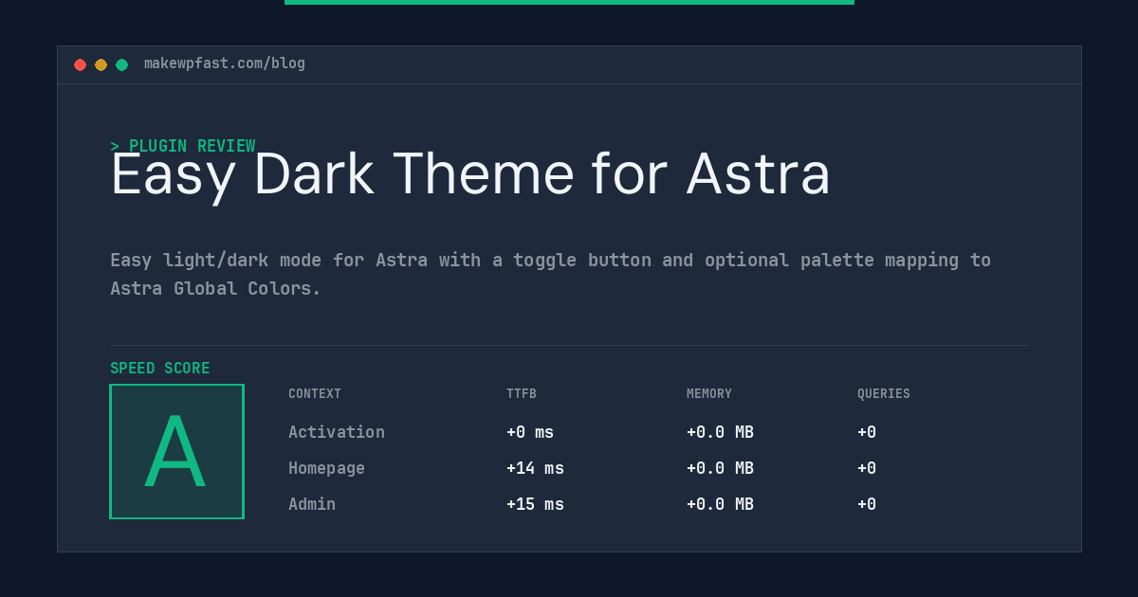1138x597 pixels.
Task: Click the Activation queries '+0' value
Action: (867, 432)
